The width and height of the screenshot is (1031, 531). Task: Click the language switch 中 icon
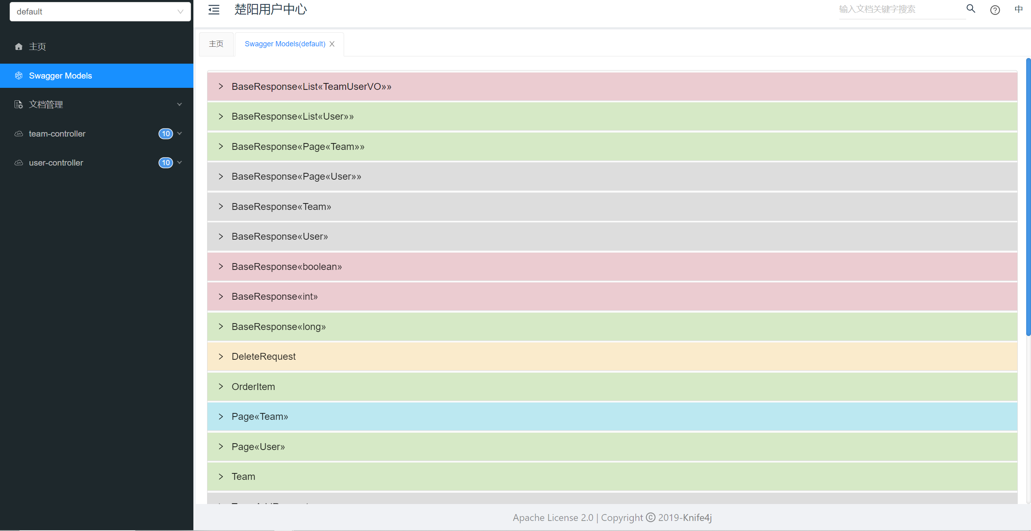tap(1019, 9)
